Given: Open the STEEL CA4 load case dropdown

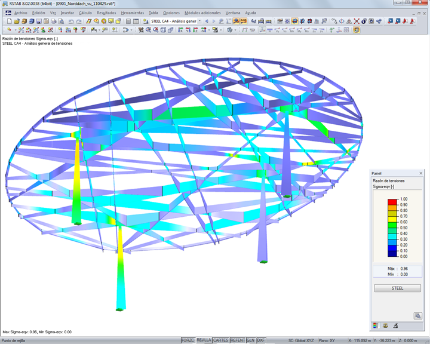Looking at the screenshot, I should tap(199, 21).
